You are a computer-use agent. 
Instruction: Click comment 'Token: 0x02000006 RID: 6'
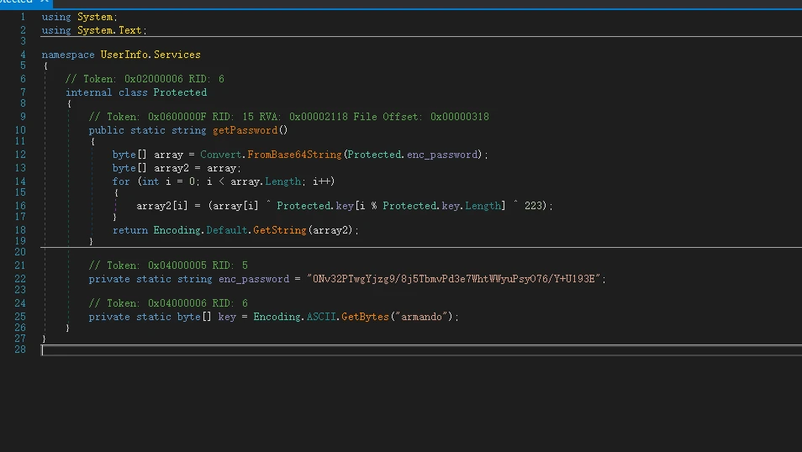145,79
